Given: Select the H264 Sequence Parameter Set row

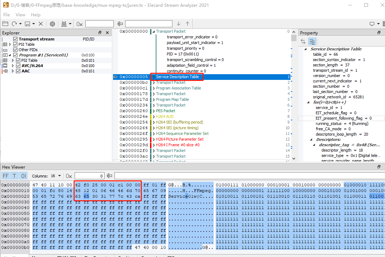Looking at the screenshot, I should pyautogui.click(x=182, y=133).
